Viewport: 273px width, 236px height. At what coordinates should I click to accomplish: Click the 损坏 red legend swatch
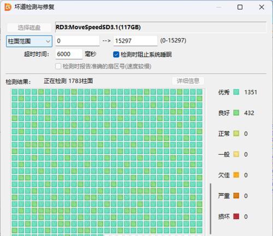[236, 216]
